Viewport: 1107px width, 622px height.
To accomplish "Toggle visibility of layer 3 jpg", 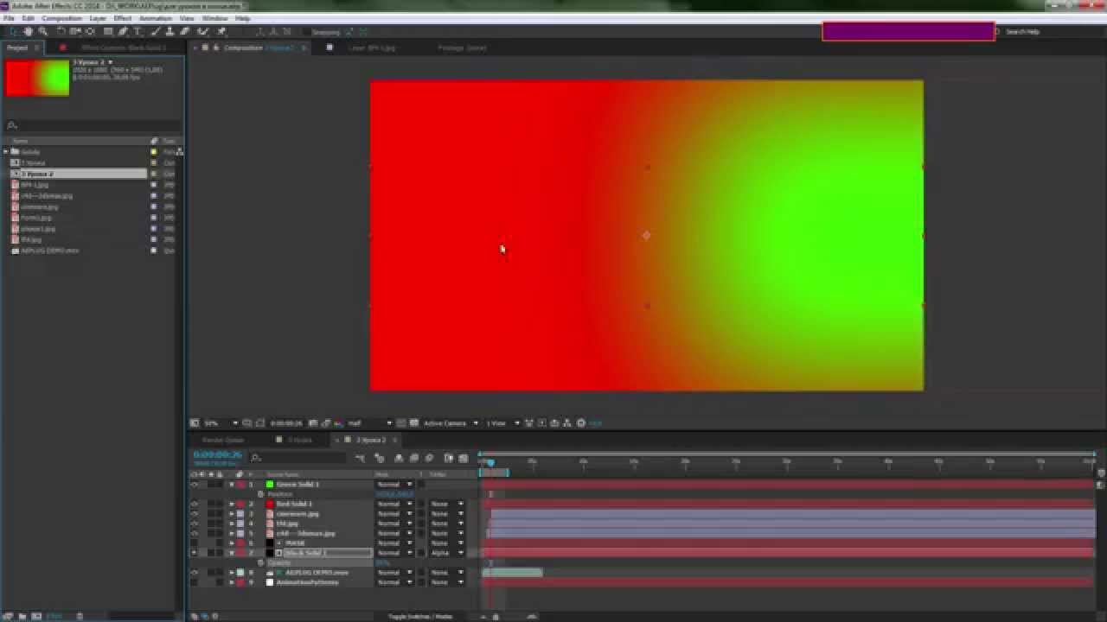I will point(194,514).
